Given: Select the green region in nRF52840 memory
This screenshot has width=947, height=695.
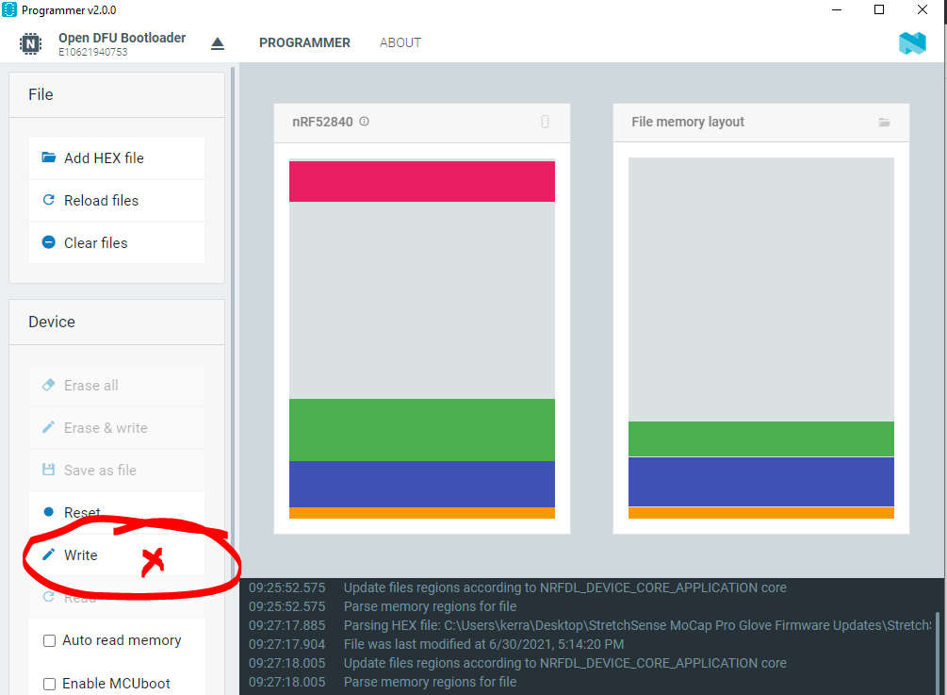Looking at the screenshot, I should [x=421, y=430].
